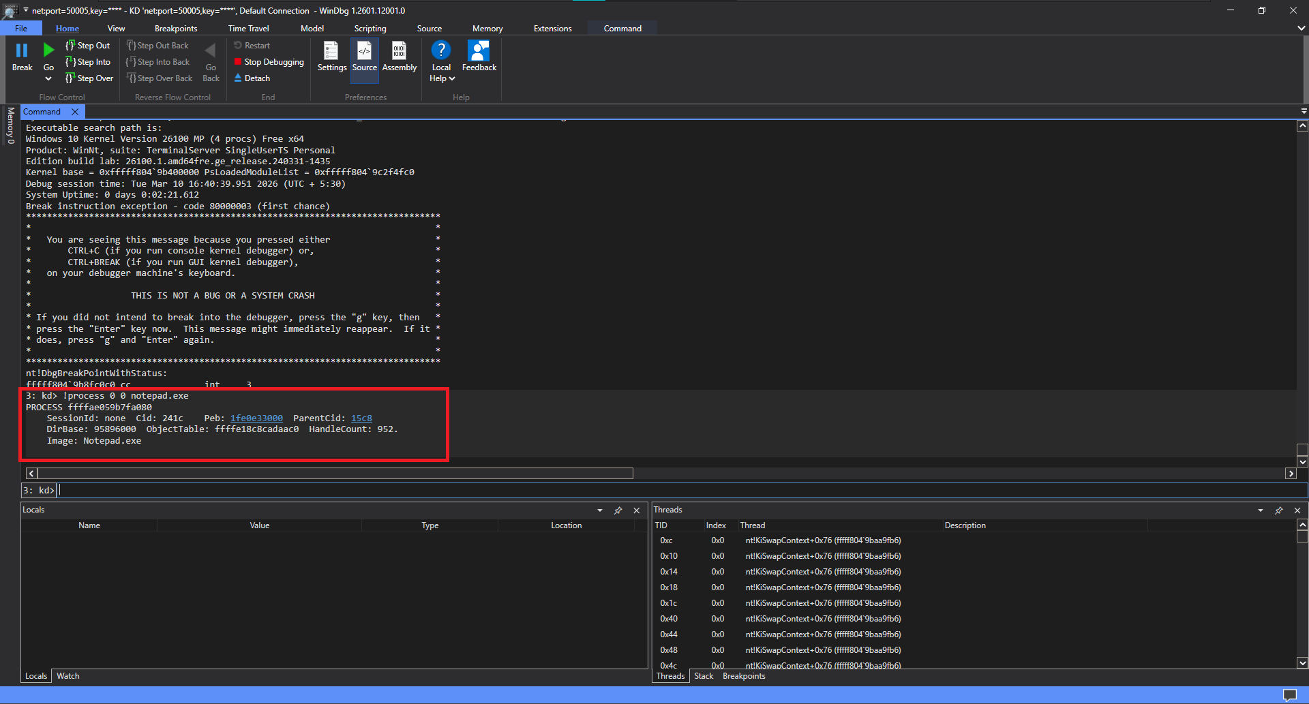Click Stop Debugging

269,61
